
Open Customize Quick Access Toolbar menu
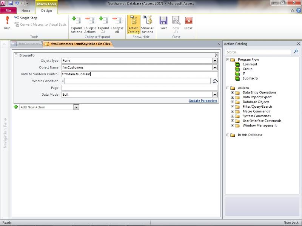click(x=26, y=3)
